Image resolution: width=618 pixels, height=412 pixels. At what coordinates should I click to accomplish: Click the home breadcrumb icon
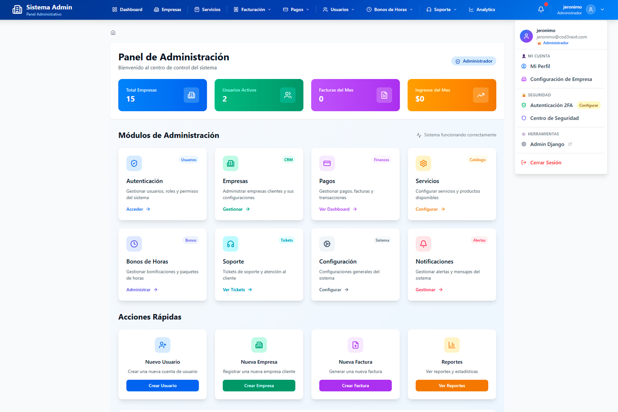pos(113,33)
